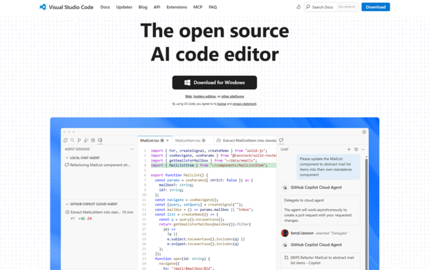Open chat panel more actions ellipsis
Image resolution: width=429 pixels, height=270 pixels.
pos(363,149)
